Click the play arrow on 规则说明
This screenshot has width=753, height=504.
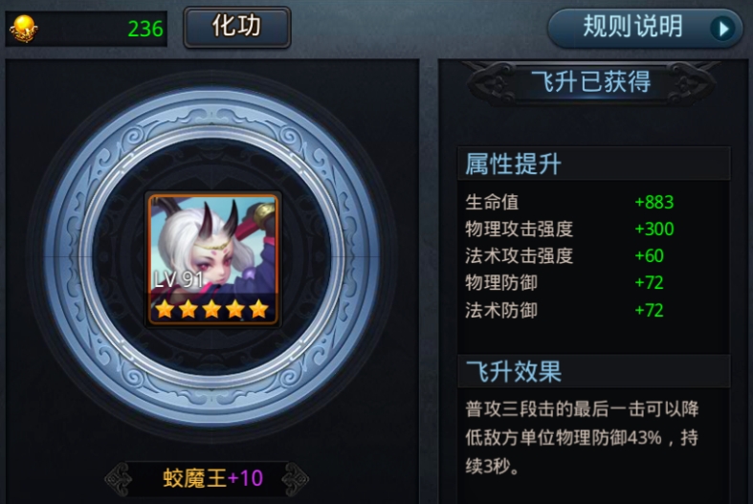click(722, 29)
